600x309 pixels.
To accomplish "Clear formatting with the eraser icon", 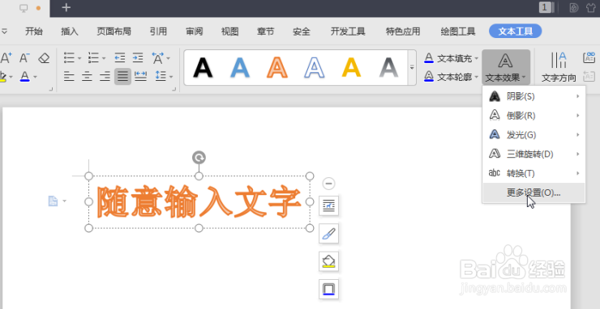I will click(44, 58).
